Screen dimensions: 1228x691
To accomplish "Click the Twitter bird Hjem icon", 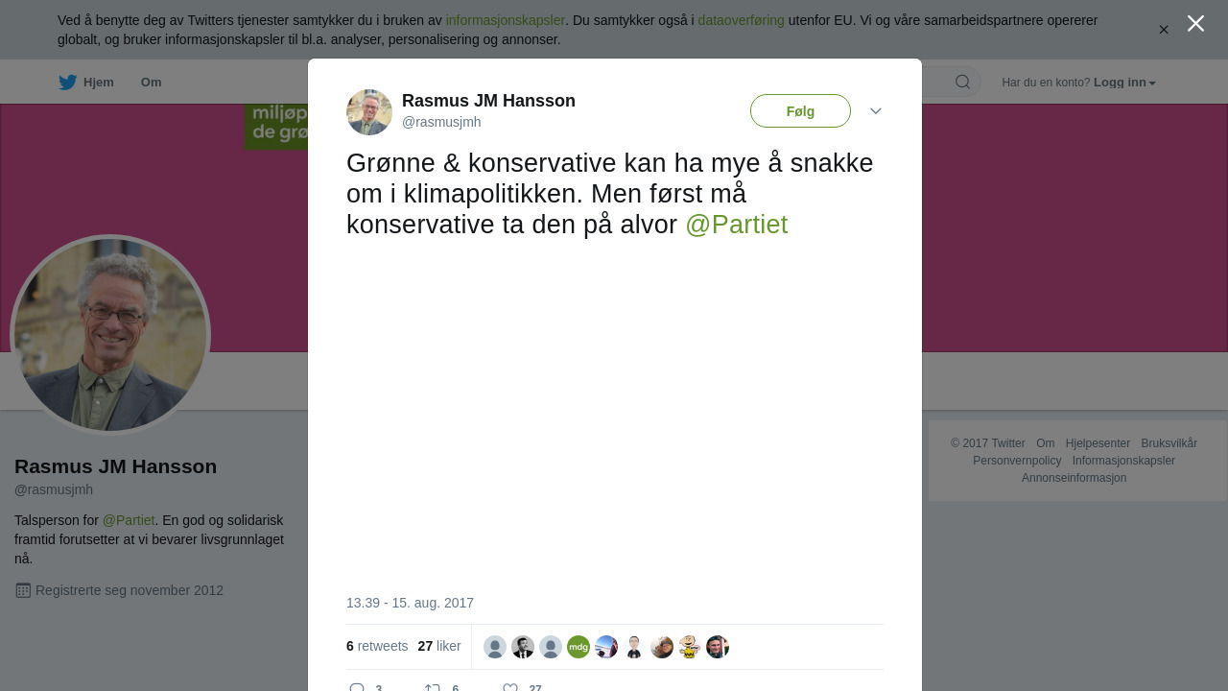I will tap(67, 83).
